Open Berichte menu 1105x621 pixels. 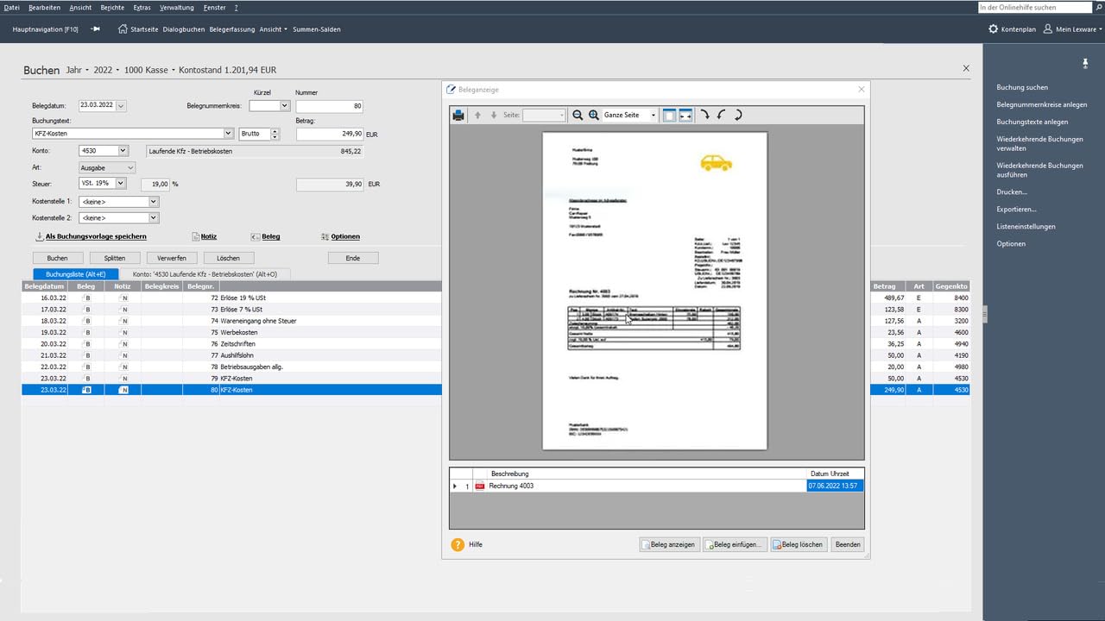coord(112,7)
